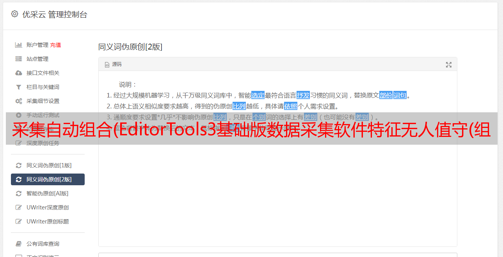Click the 同义词伪原创[2版] page heading
This screenshot has height=257, width=503.
click(x=130, y=47)
